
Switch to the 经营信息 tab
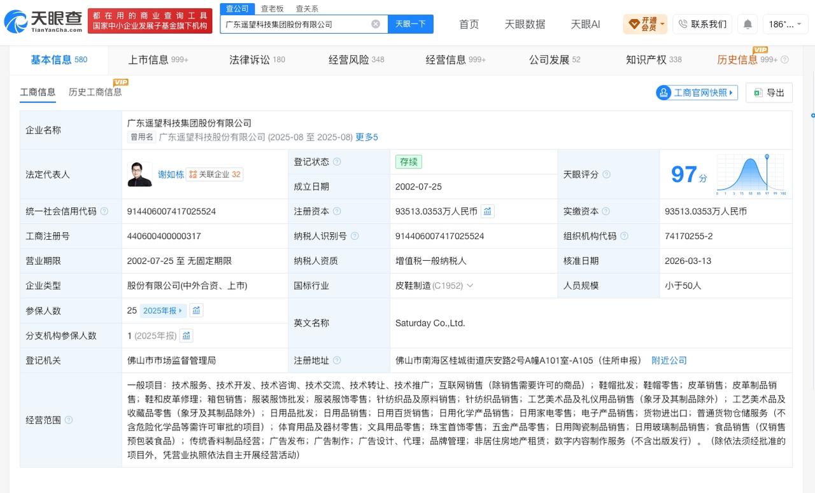[x=456, y=60]
